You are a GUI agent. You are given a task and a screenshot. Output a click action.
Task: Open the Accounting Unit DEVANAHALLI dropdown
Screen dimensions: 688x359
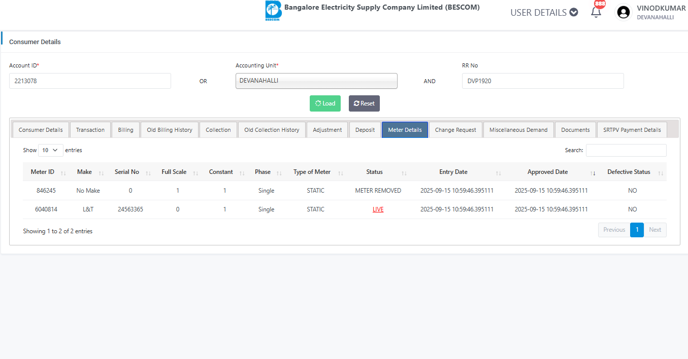tap(316, 81)
